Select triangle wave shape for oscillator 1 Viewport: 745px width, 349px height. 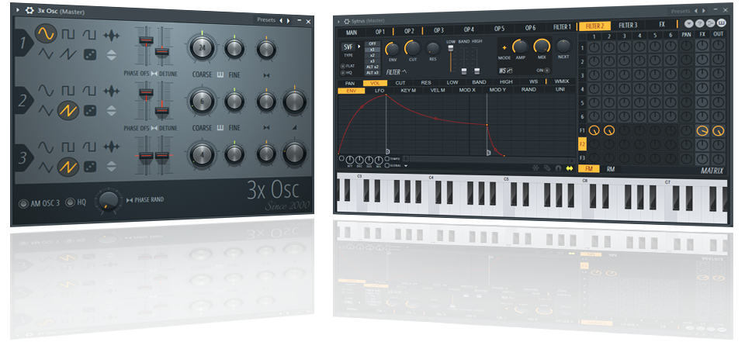(x=46, y=54)
